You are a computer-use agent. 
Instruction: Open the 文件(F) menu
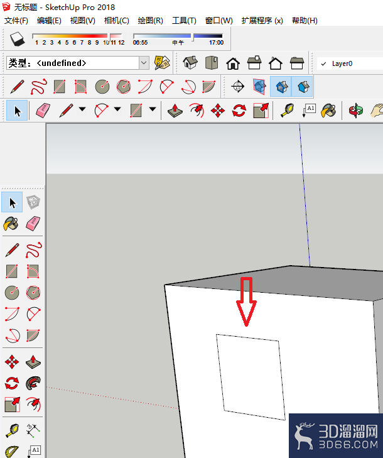point(16,21)
